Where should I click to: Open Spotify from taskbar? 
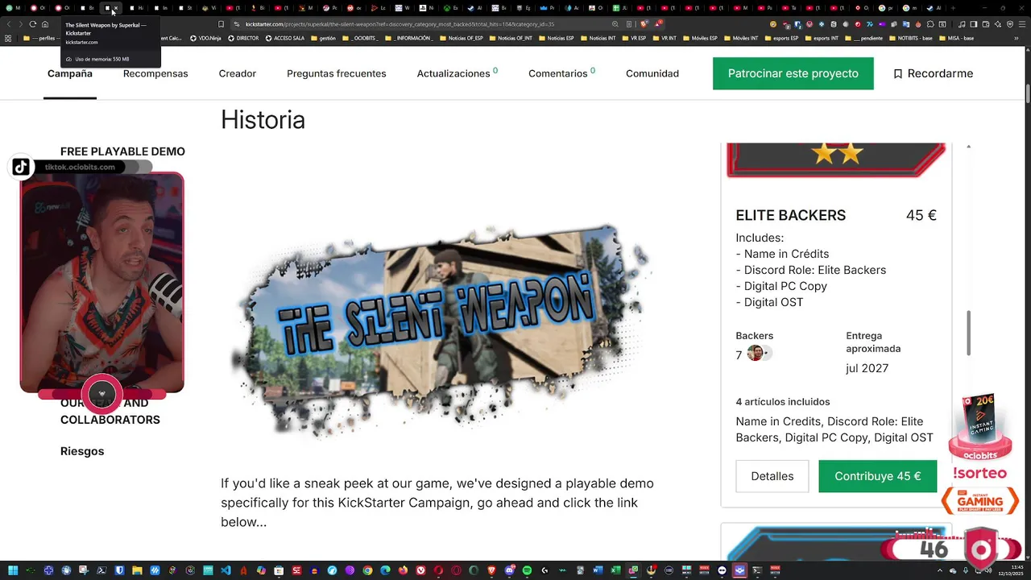coord(527,570)
